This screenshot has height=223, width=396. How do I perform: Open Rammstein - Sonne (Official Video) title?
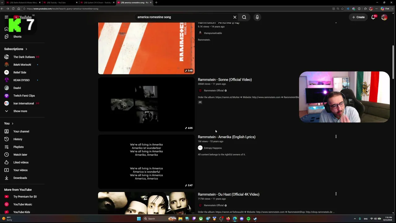tap(225, 80)
